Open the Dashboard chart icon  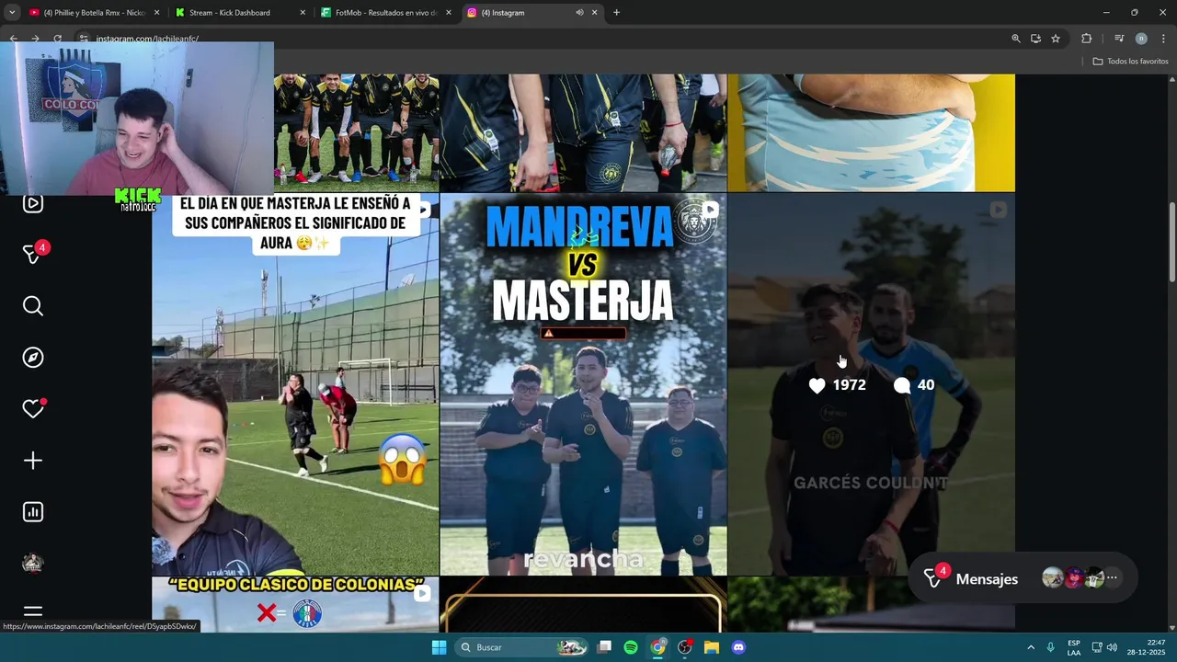coord(33,512)
